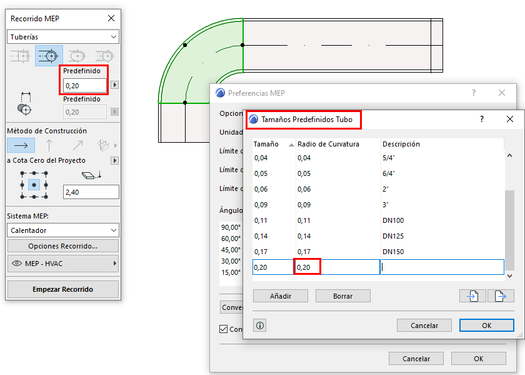Image resolution: width=525 pixels, height=375 pixels.
Task: Select the row with description DN125
Action: click(x=378, y=236)
